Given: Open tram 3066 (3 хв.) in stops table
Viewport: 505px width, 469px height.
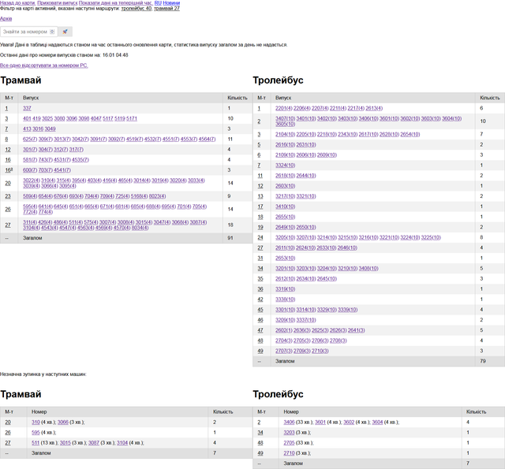Looking at the screenshot, I should (x=63, y=422).
